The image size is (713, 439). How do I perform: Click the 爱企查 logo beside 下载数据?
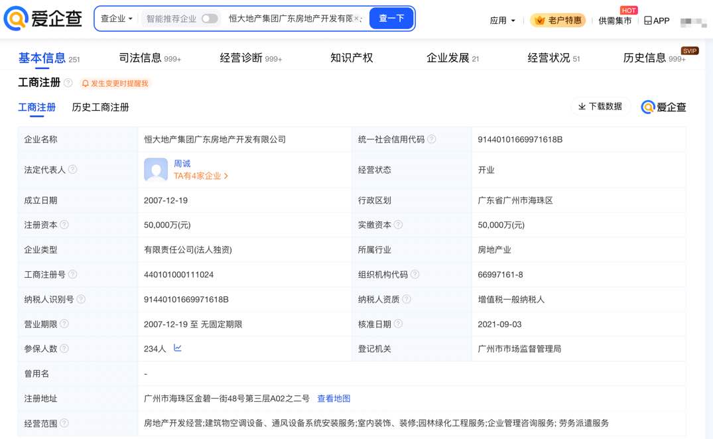(x=663, y=107)
